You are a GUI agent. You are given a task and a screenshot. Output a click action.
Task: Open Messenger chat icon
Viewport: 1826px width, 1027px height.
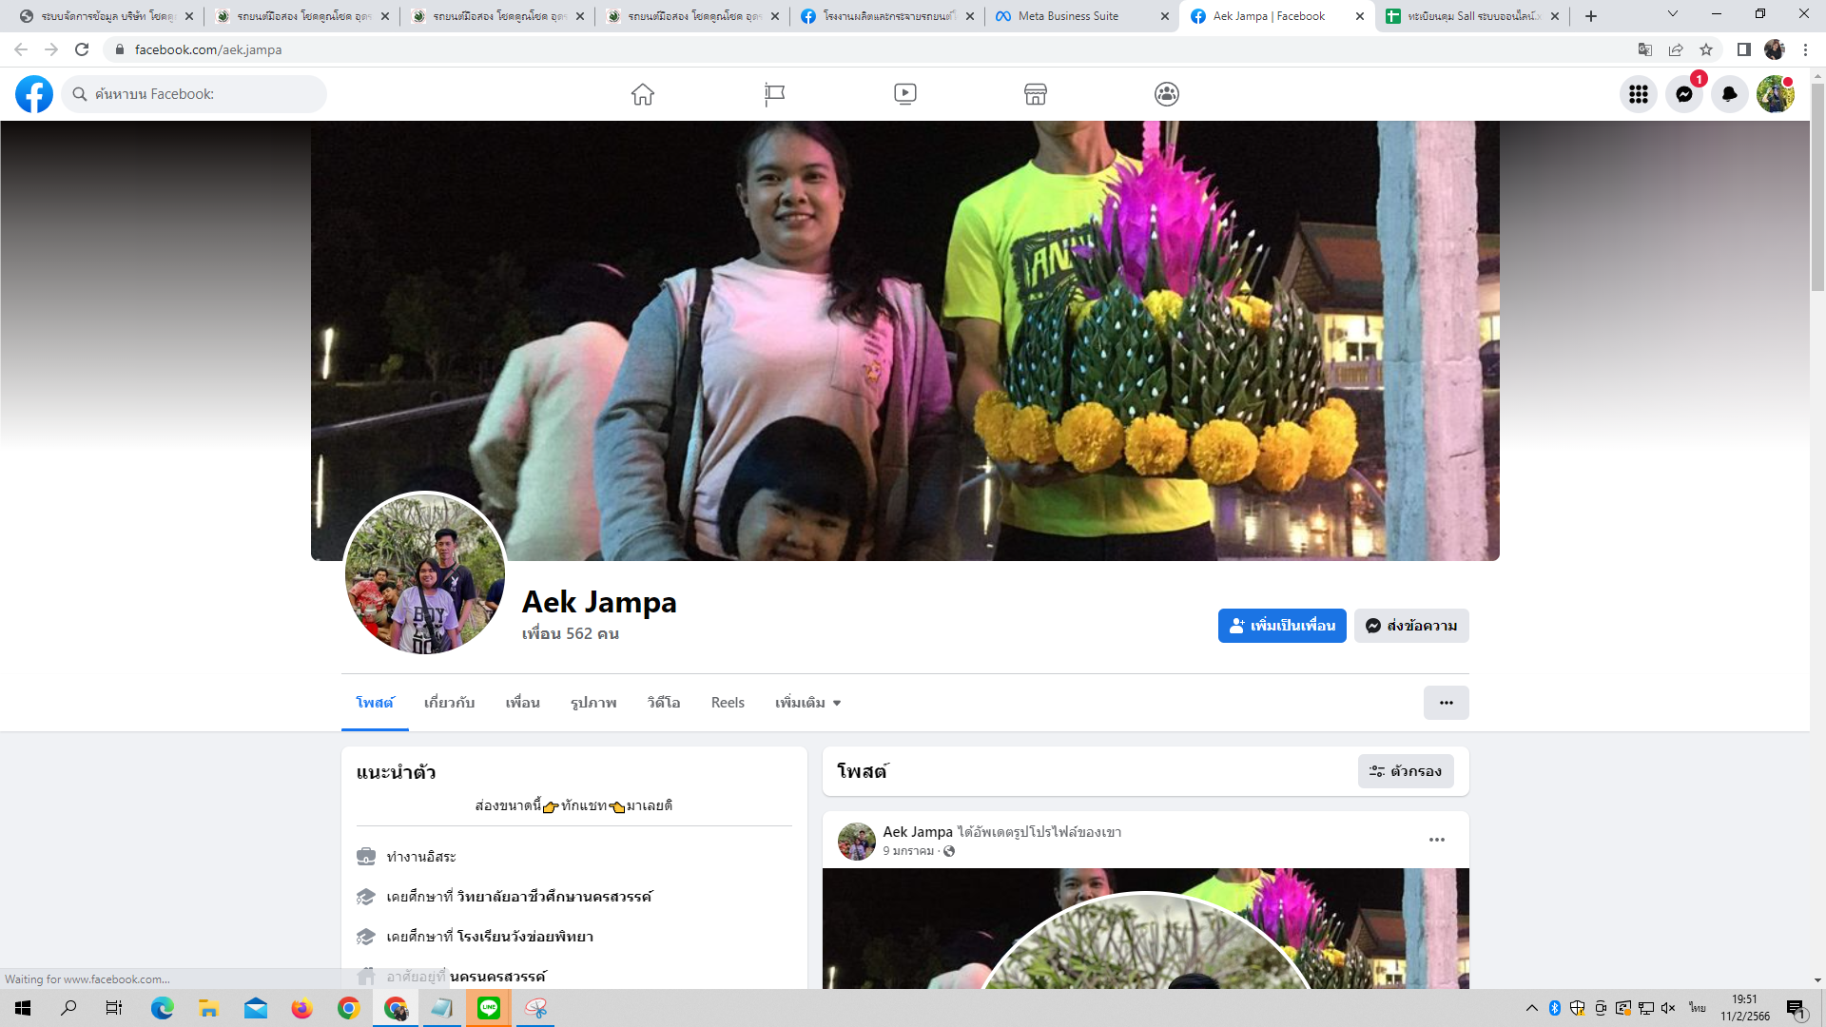pyautogui.click(x=1684, y=94)
